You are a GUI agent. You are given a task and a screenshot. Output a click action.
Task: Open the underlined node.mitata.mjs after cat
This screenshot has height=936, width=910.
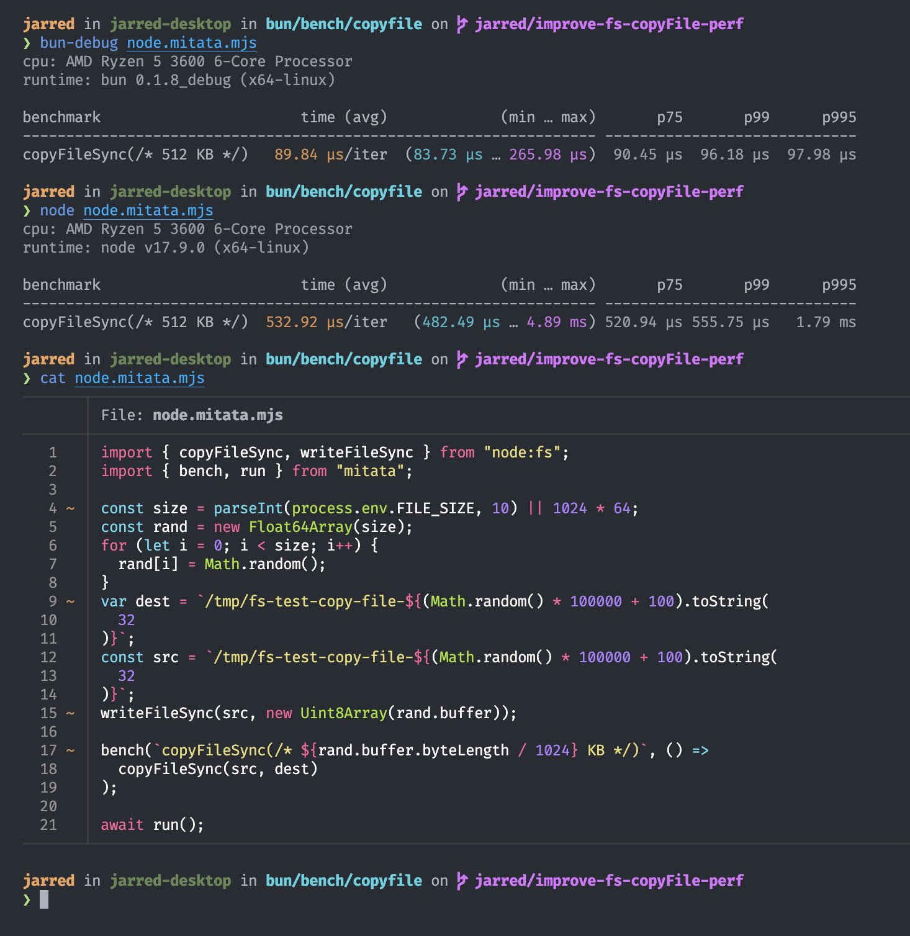tap(139, 378)
